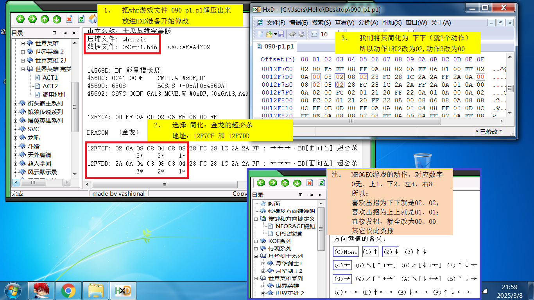Open HxD's 关于(A) menu
Viewport: 534px width, 300px height.
[x=441, y=23]
